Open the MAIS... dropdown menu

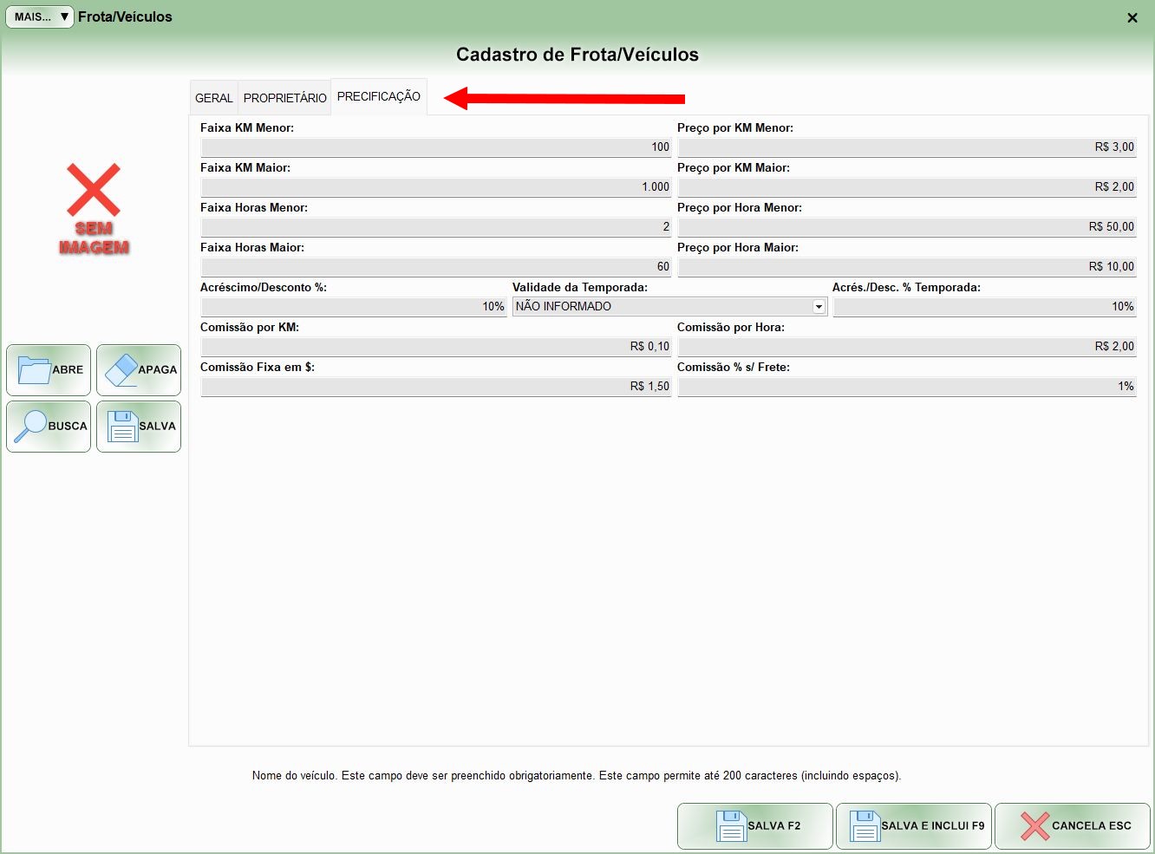point(40,16)
